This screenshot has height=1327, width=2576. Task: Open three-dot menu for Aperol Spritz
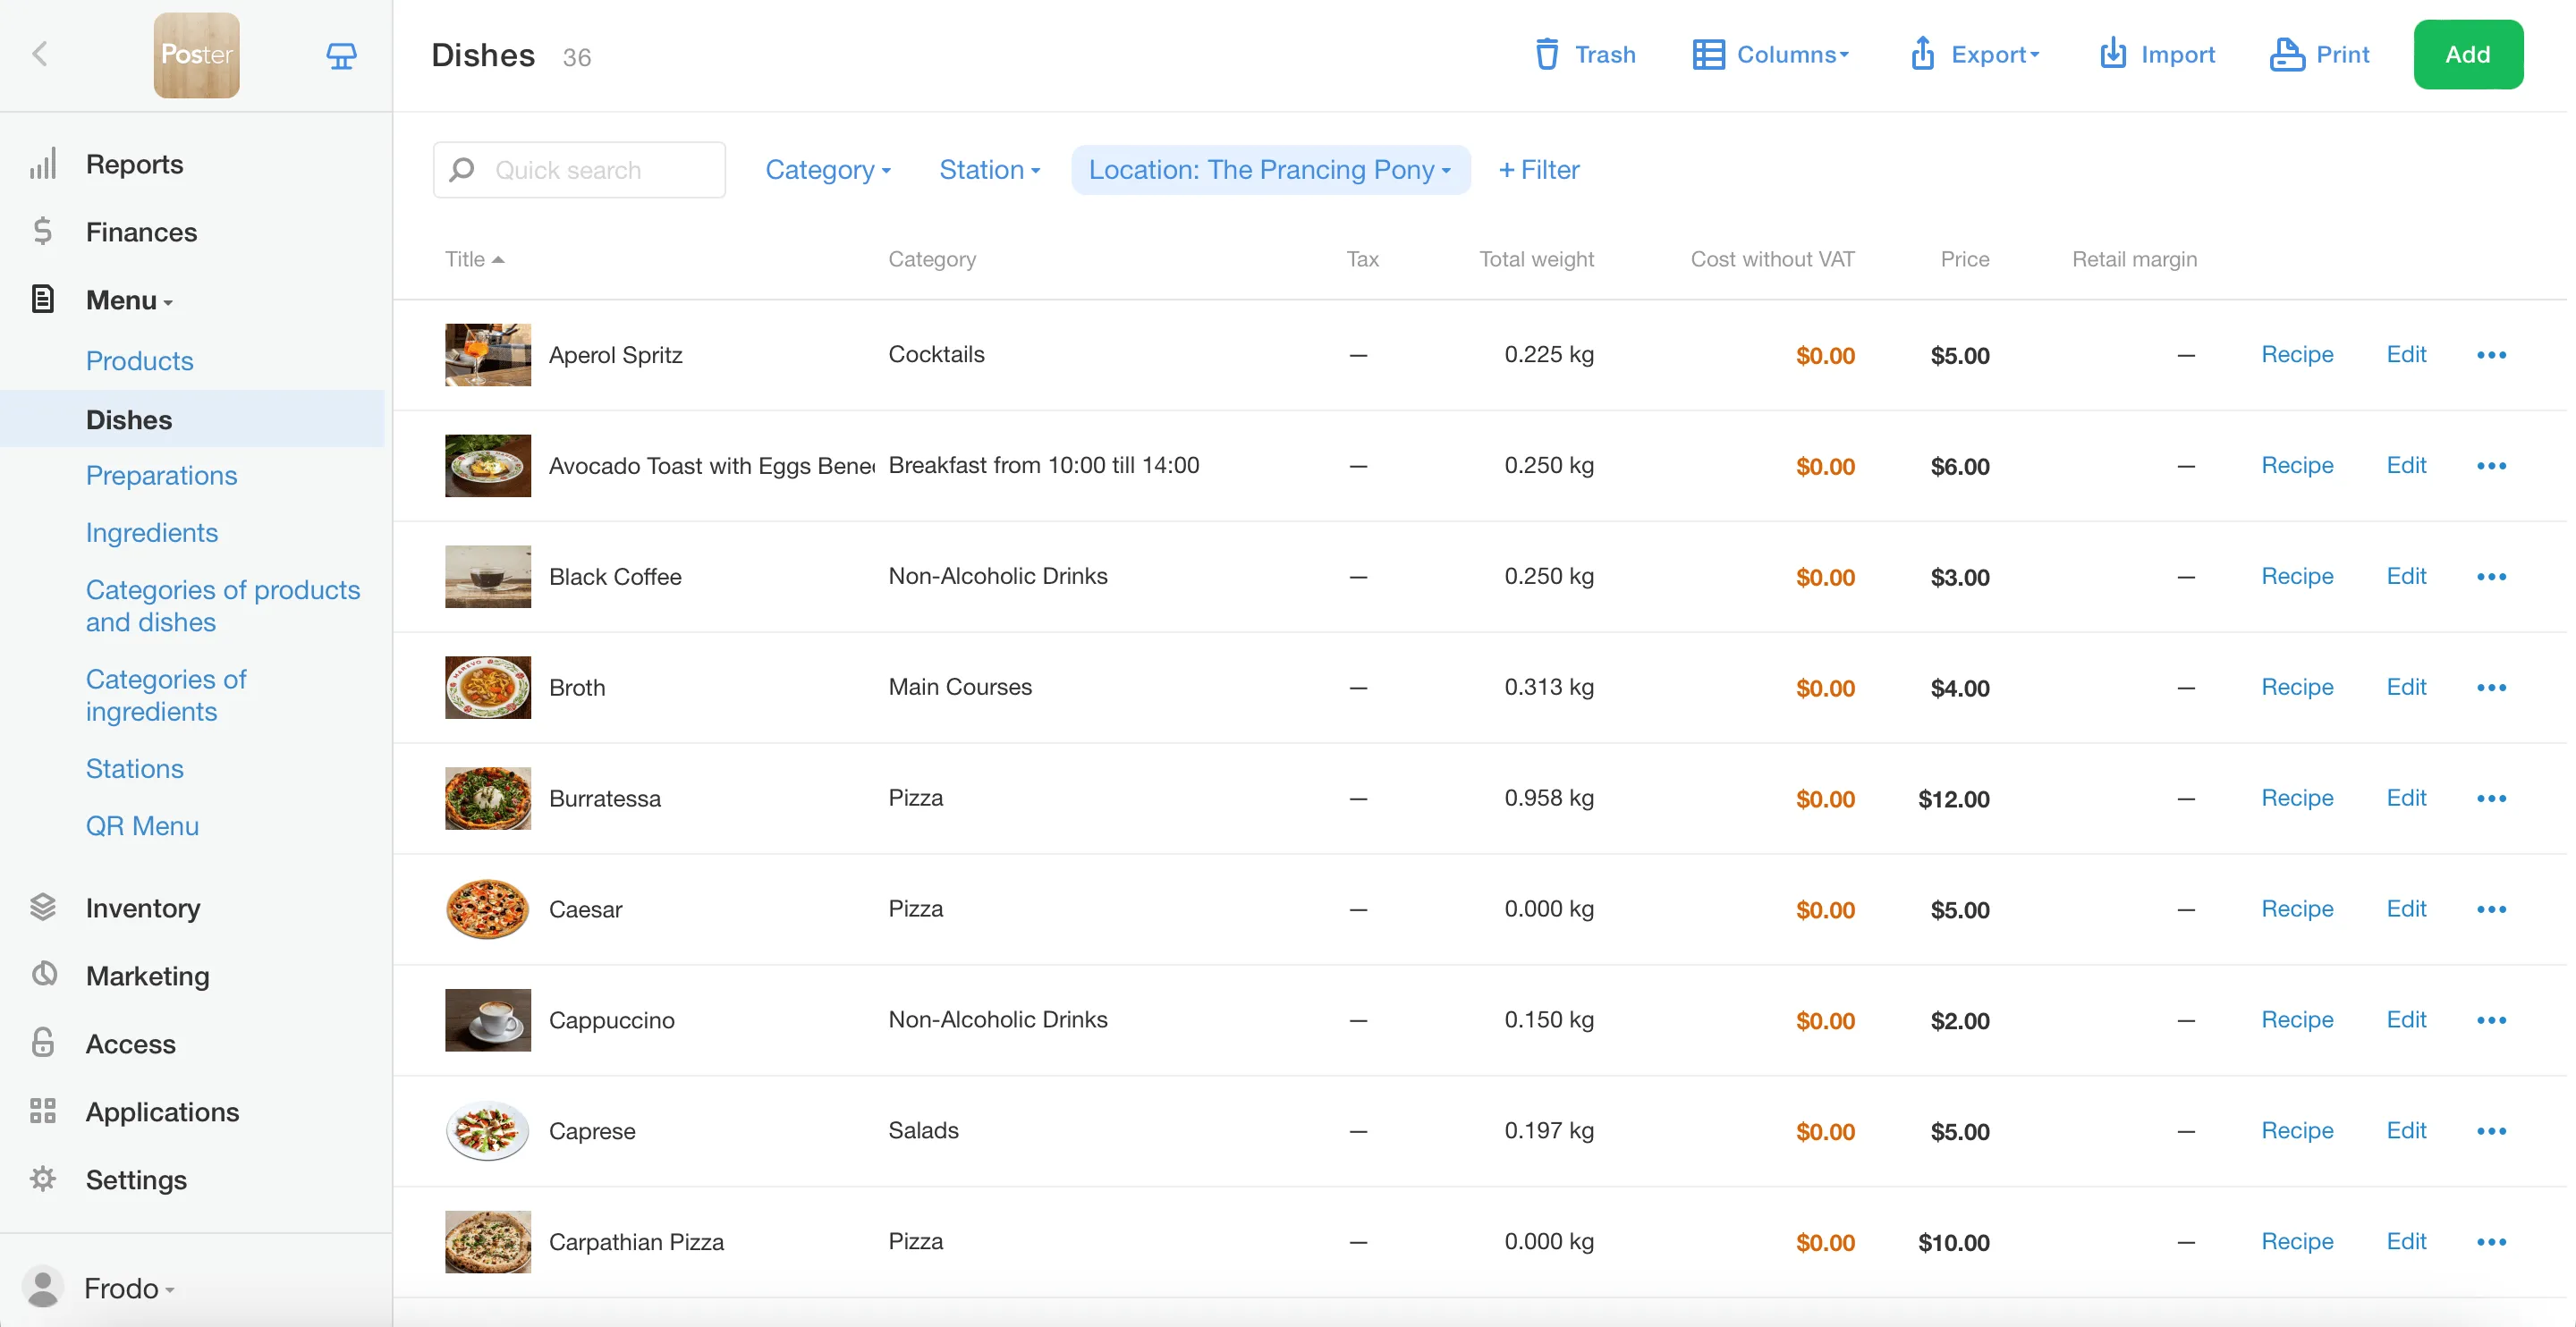[x=2491, y=355]
